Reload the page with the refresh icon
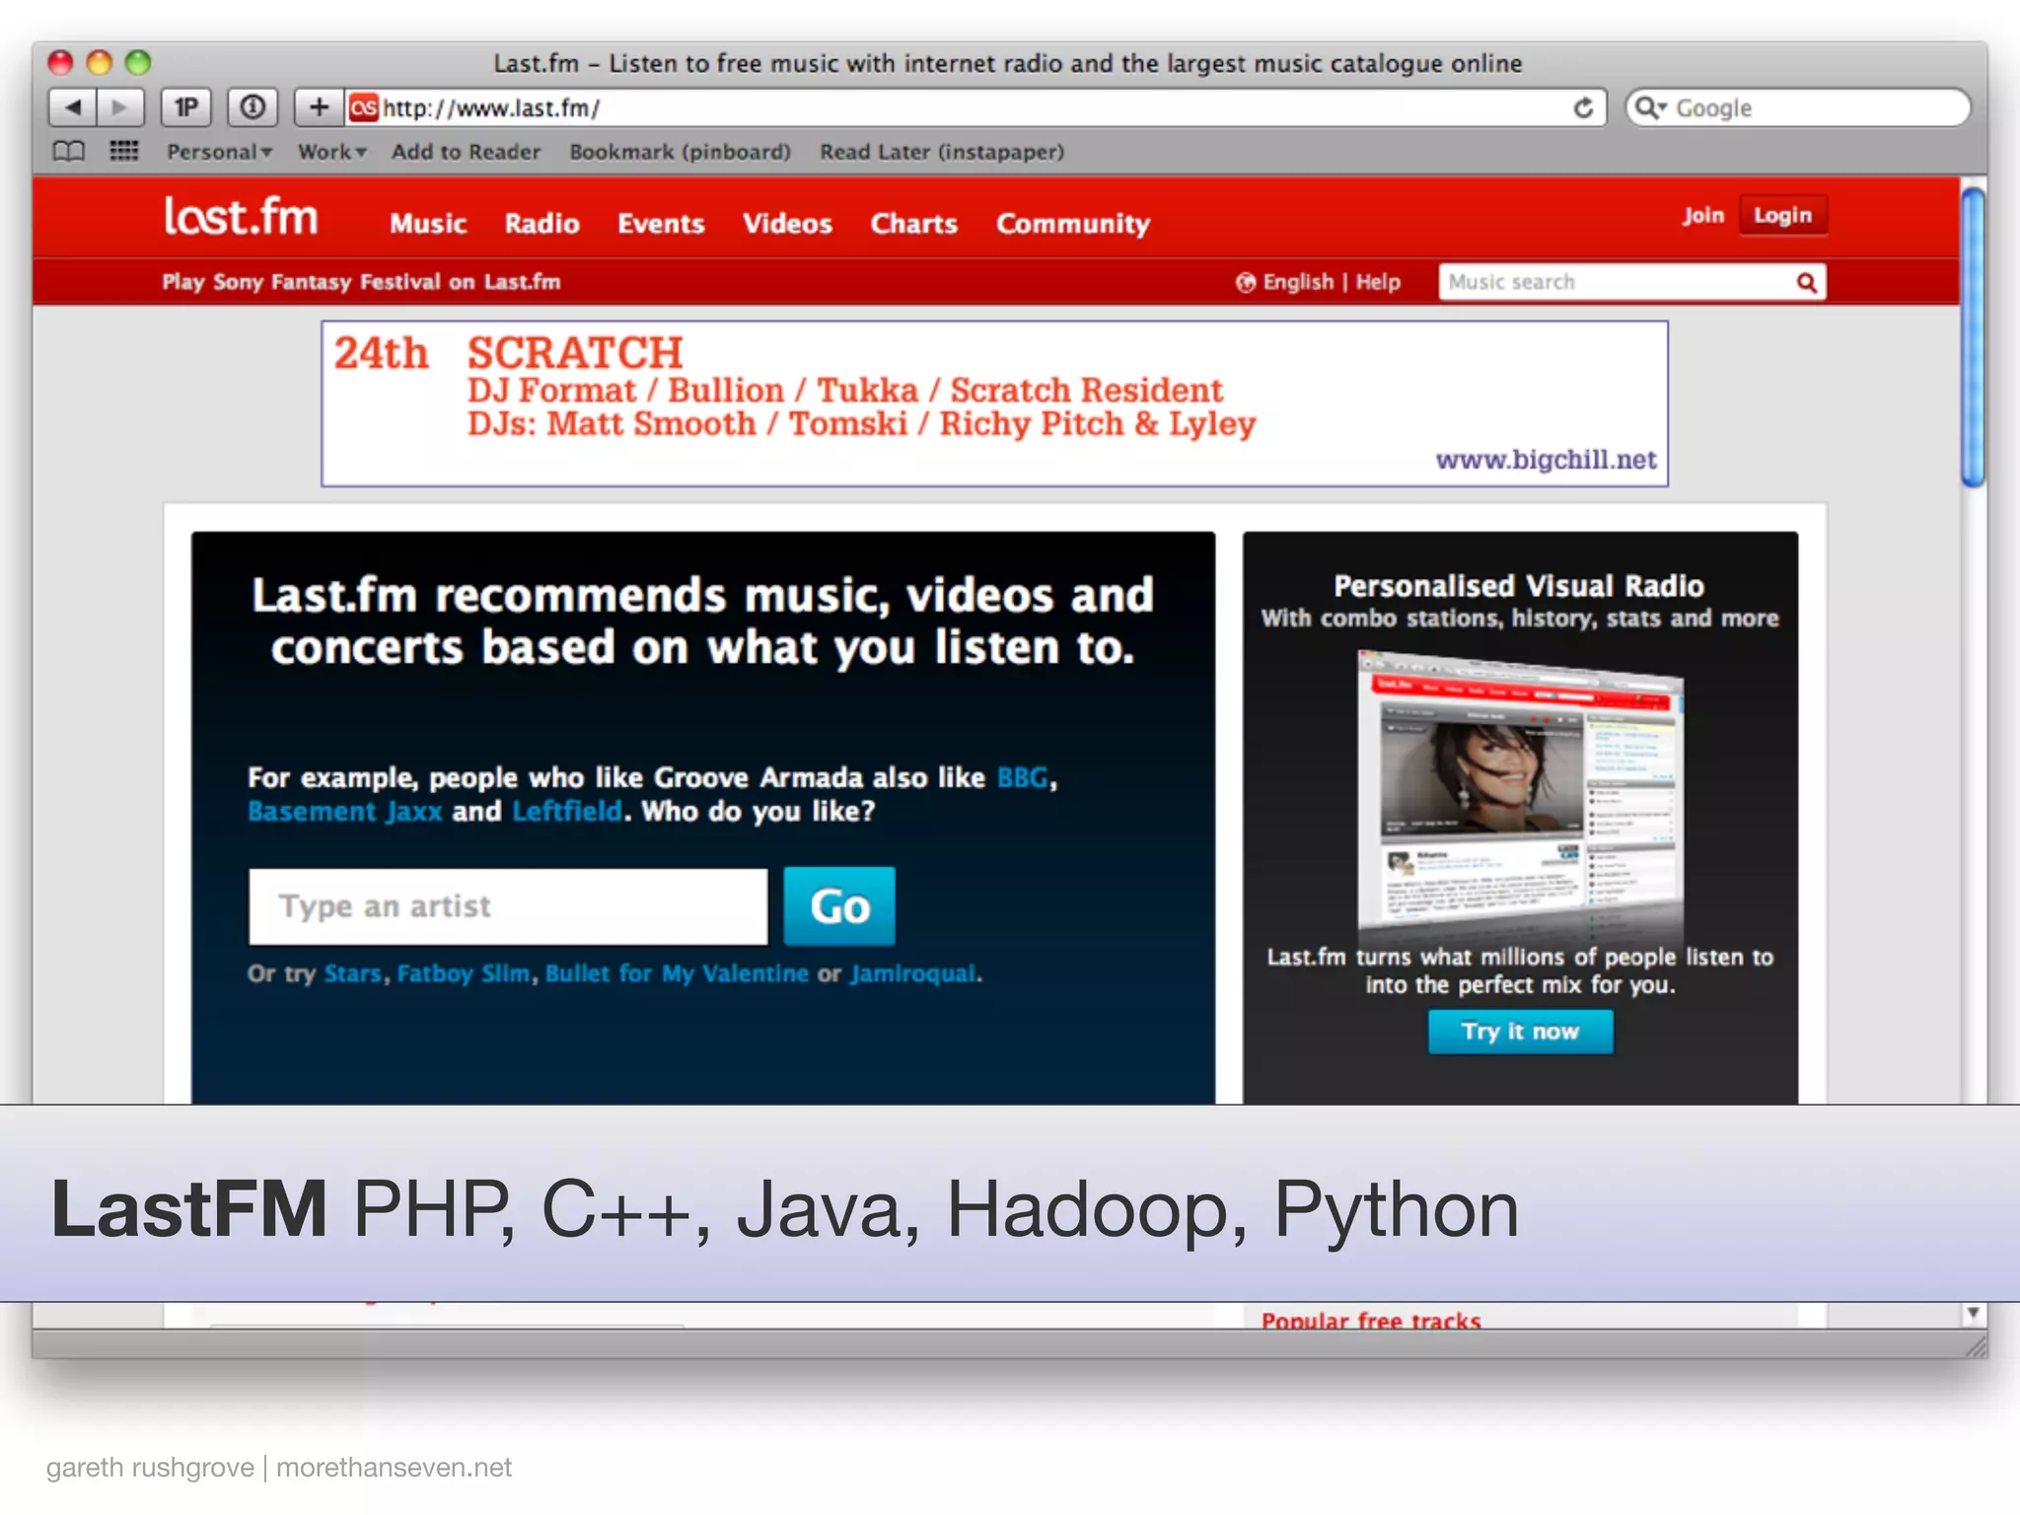This screenshot has width=2020, height=1515. [1583, 108]
